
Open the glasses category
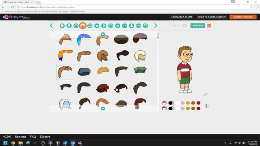[139, 26]
